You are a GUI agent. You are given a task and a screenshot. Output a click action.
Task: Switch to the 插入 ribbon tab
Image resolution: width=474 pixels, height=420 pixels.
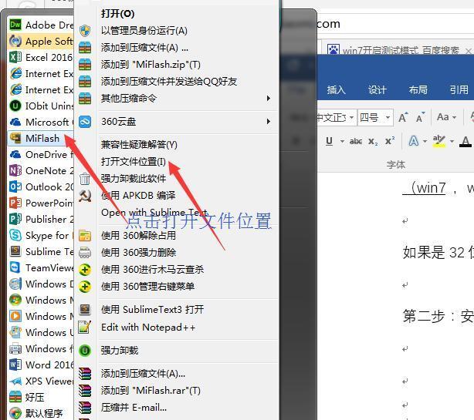[x=336, y=90]
